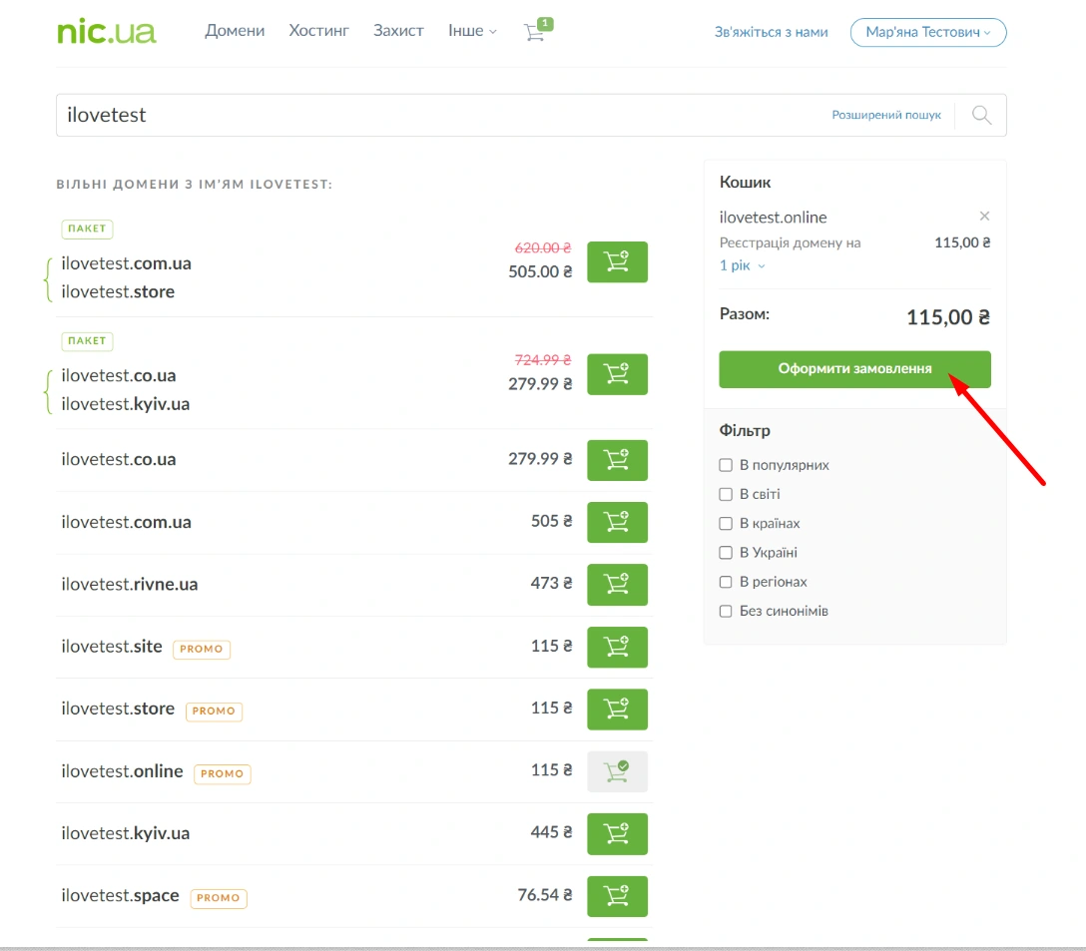Expand the 'Інше' navigation dropdown
This screenshot has height=951, width=1086.
(x=472, y=31)
